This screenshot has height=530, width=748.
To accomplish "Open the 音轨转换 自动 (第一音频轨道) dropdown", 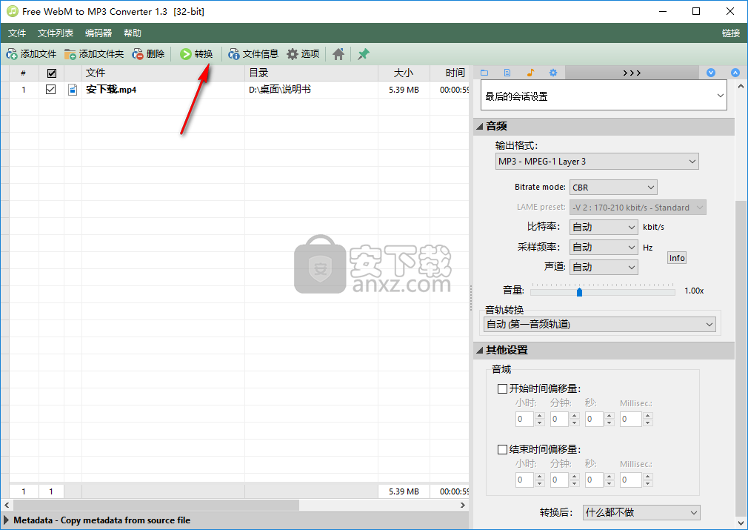I will coord(600,324).
